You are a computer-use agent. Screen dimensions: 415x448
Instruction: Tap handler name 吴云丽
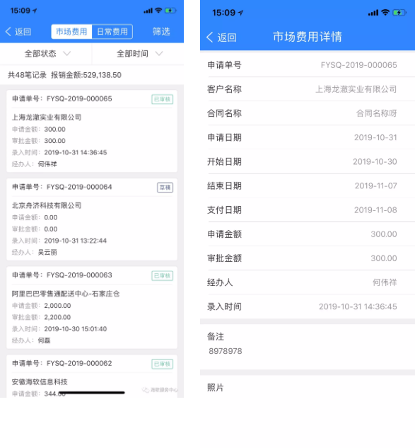click(47, 252)
